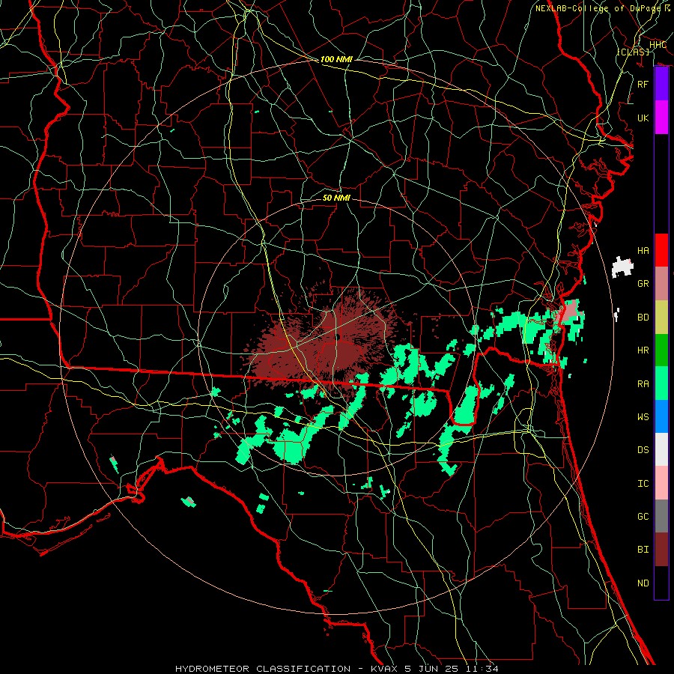Click the '50 NMI' range ring label

pyautogui.click(x=336, y=198)
